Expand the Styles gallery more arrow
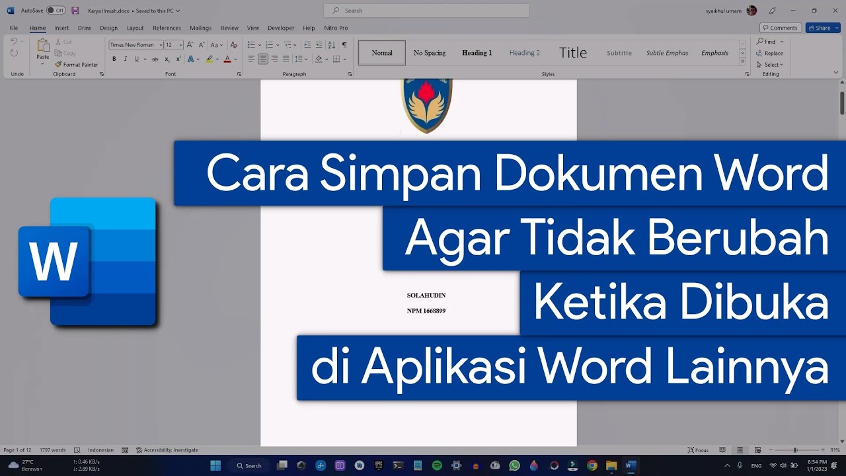 tap(743, 62)
